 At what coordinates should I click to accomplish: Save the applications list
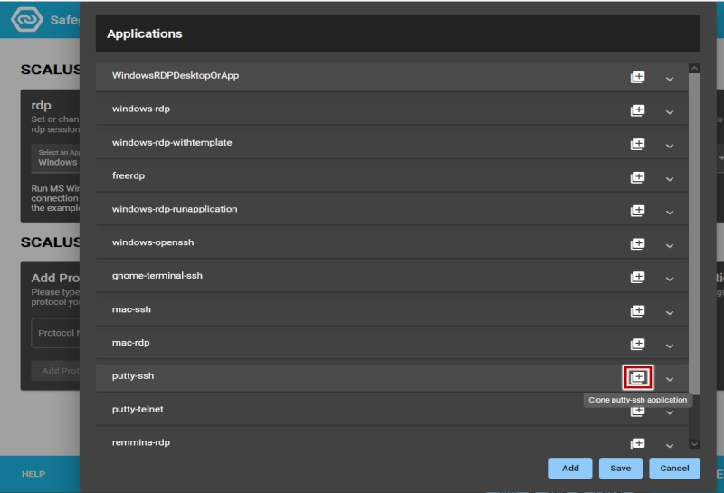(x=620, y=468)
